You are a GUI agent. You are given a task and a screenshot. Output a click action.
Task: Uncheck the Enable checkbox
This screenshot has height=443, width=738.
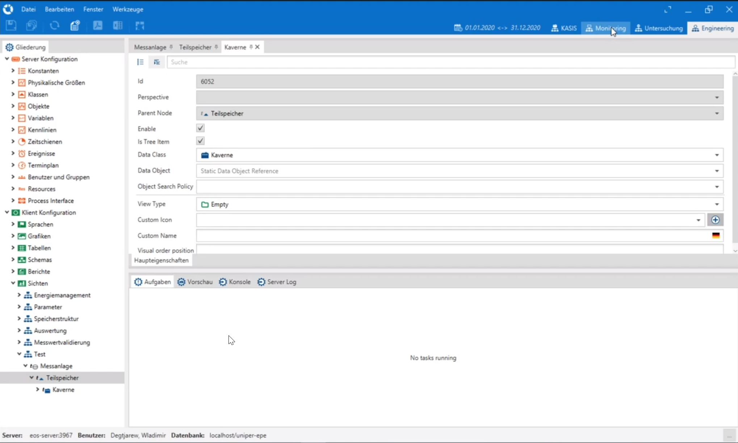[200, 128]
